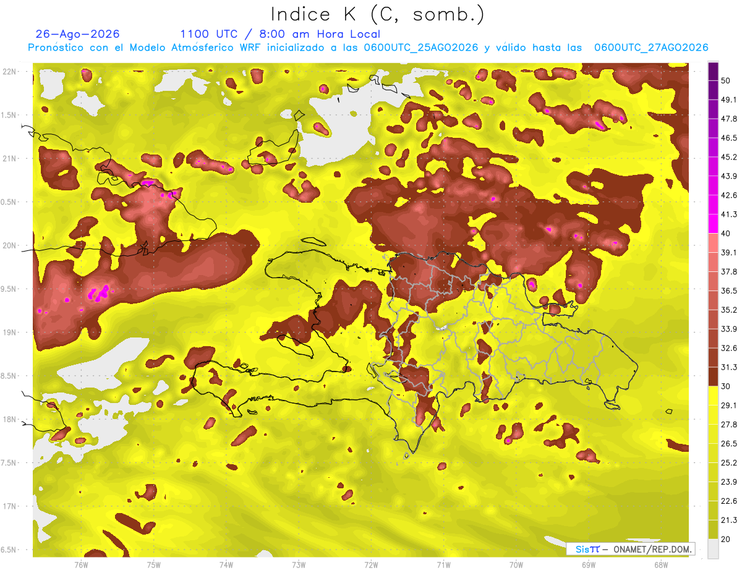Screen dimensions: 742x573
Task: Click the "31.3" color bar value
Action: coord(729,367)
